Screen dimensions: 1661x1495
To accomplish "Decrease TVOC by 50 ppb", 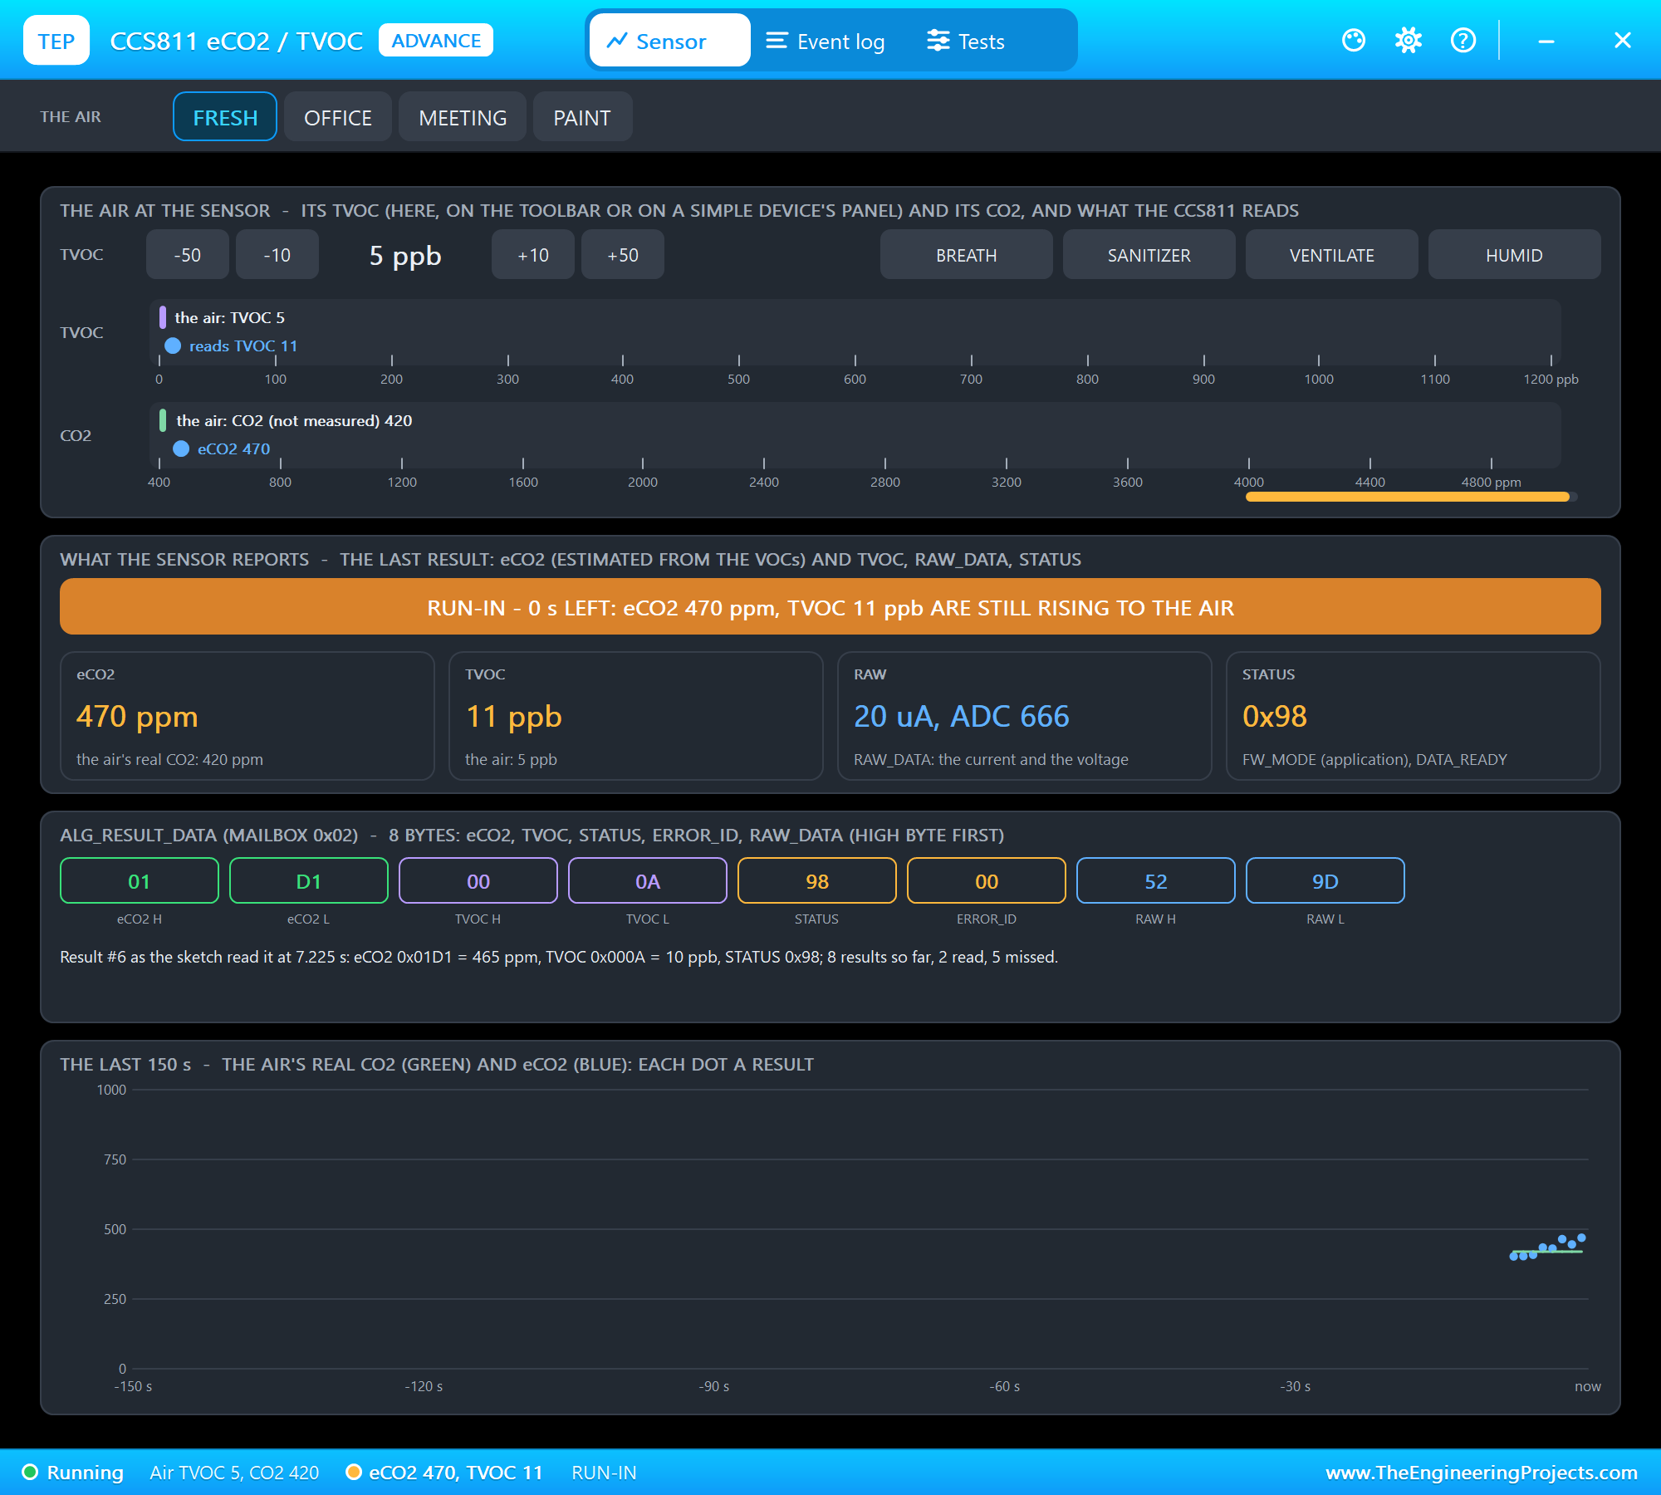I will tap(188, 255).
